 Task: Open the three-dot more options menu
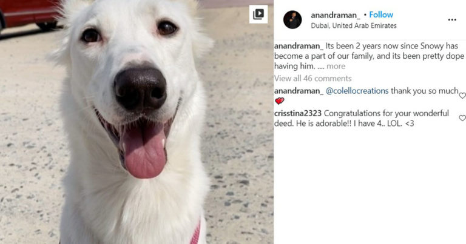[x=451, y=20]
